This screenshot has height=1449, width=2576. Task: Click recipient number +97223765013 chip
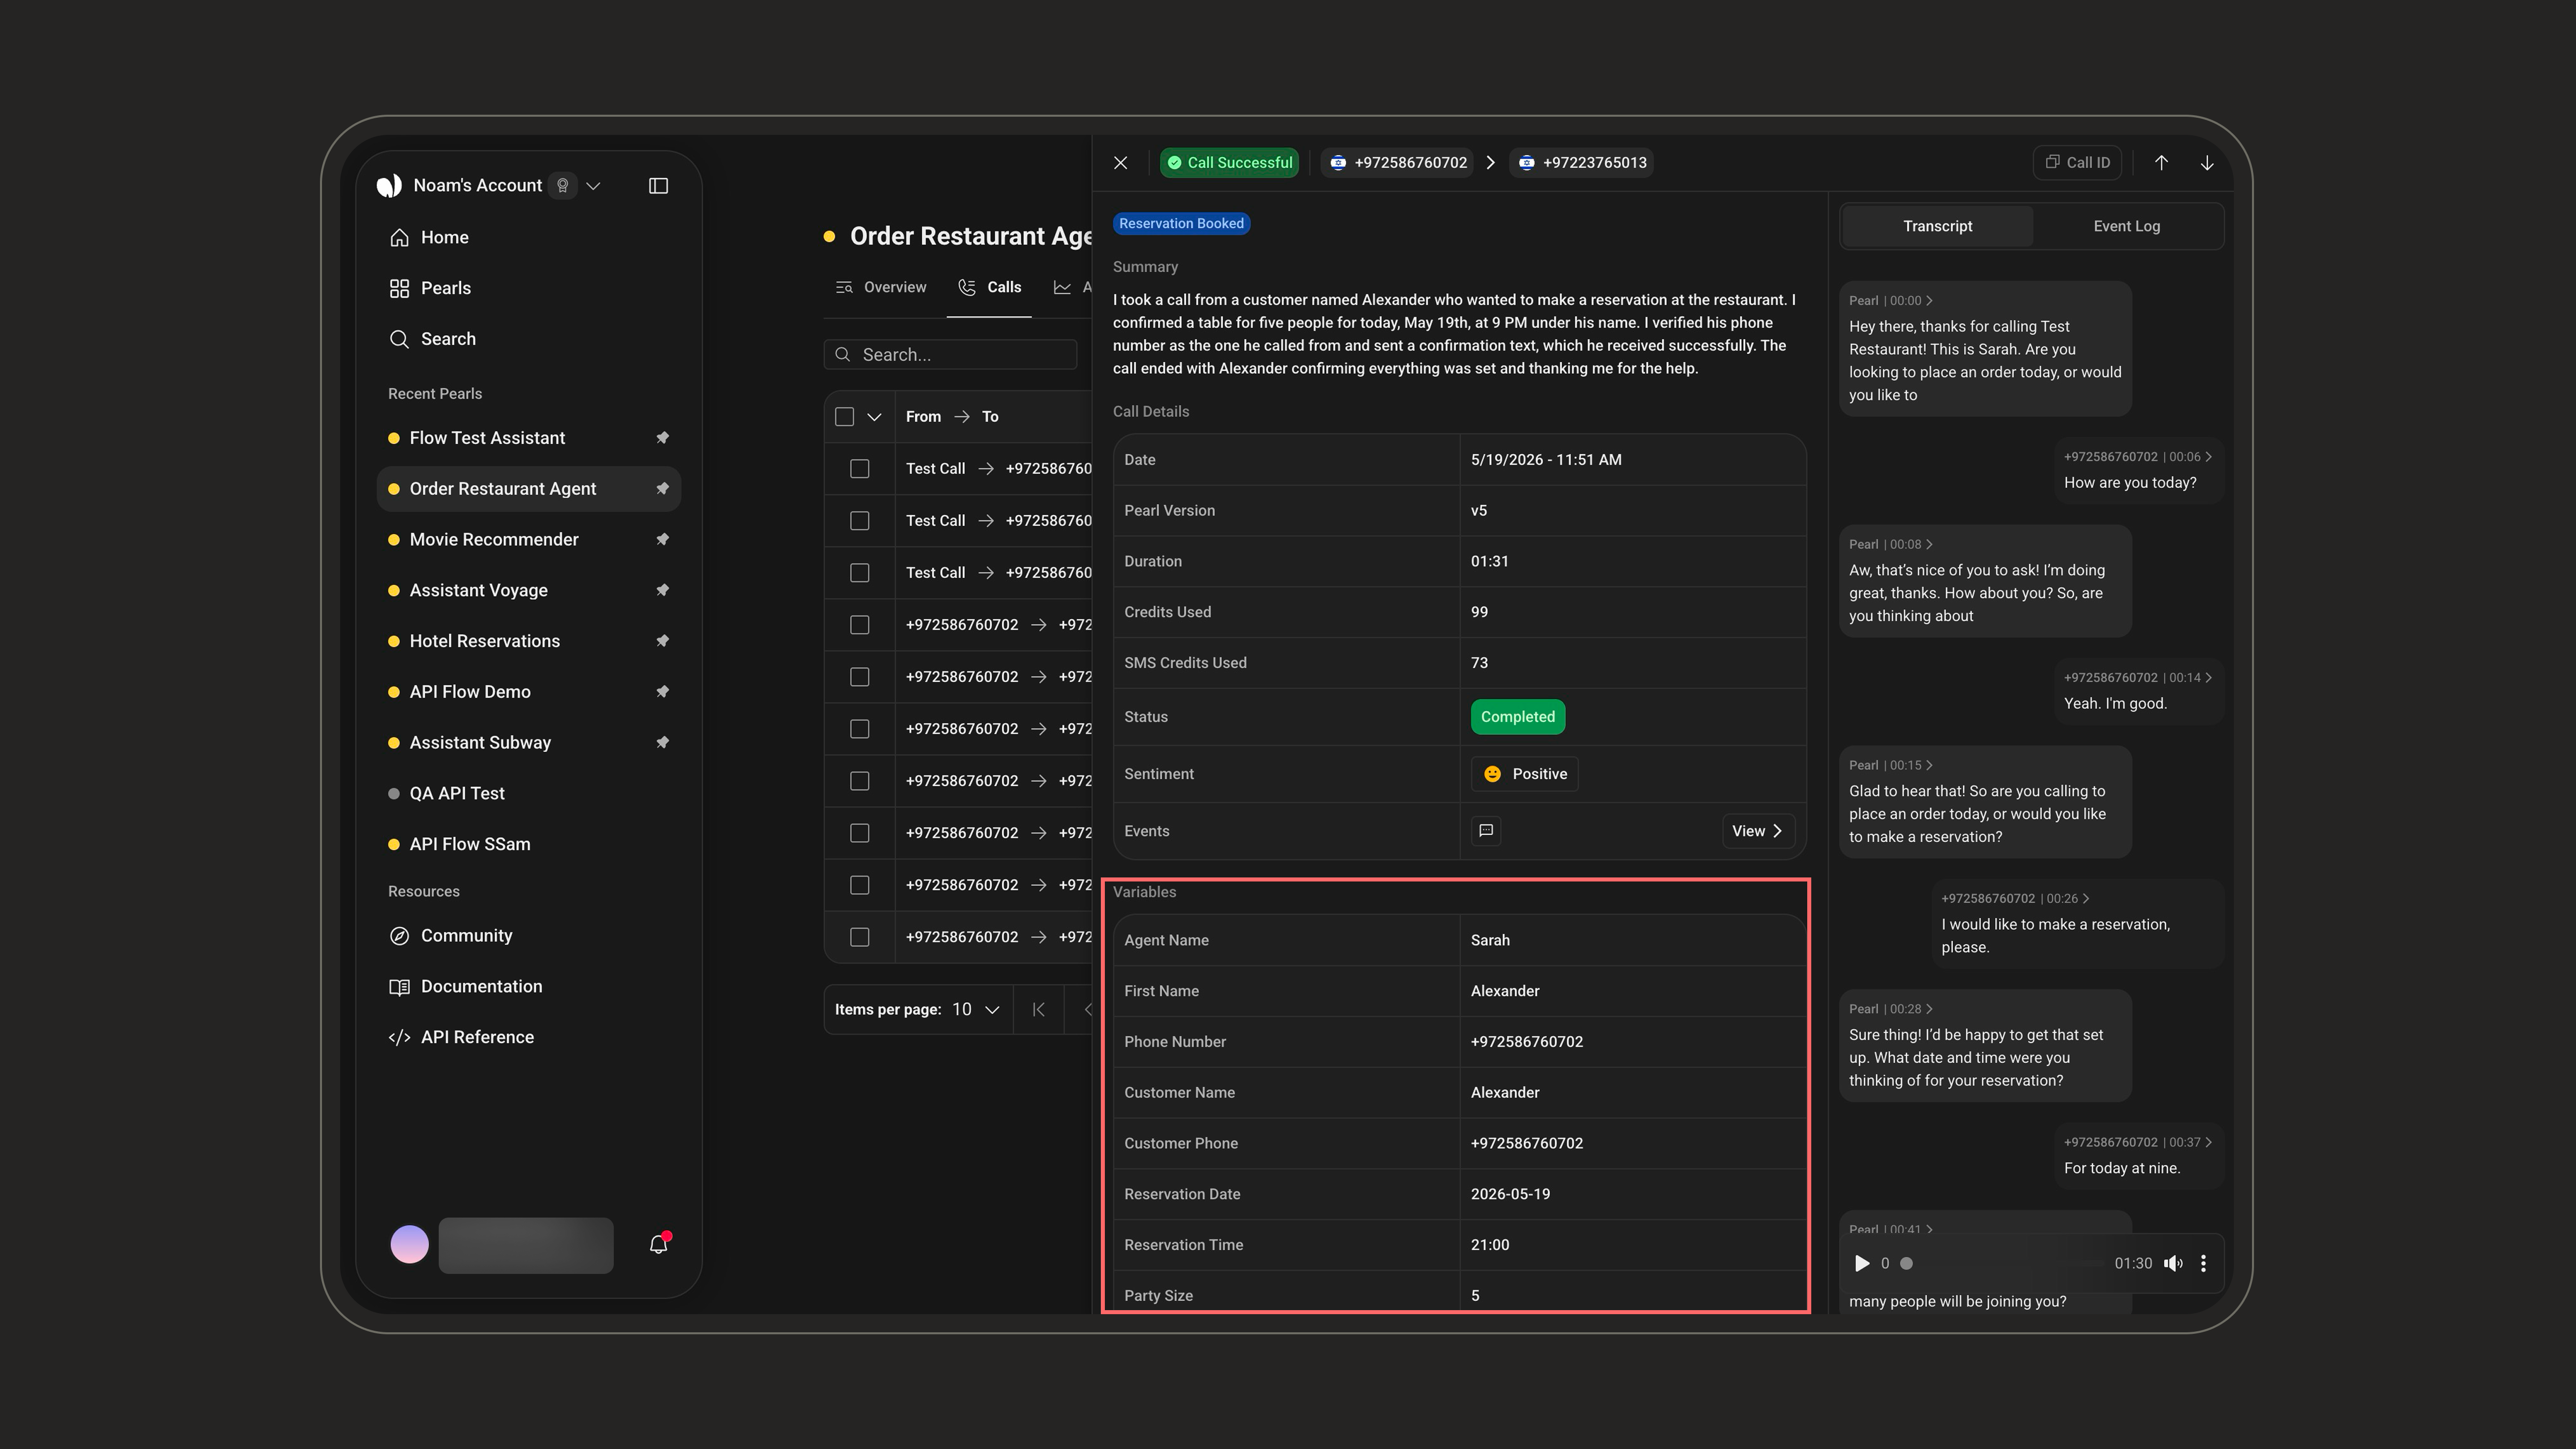(1581, 163)
